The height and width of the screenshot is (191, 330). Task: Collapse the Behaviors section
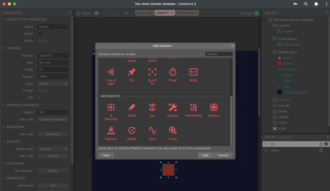(3, 127)
